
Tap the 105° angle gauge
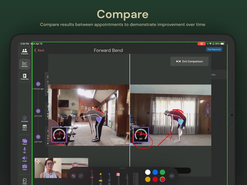click(59, 135)
